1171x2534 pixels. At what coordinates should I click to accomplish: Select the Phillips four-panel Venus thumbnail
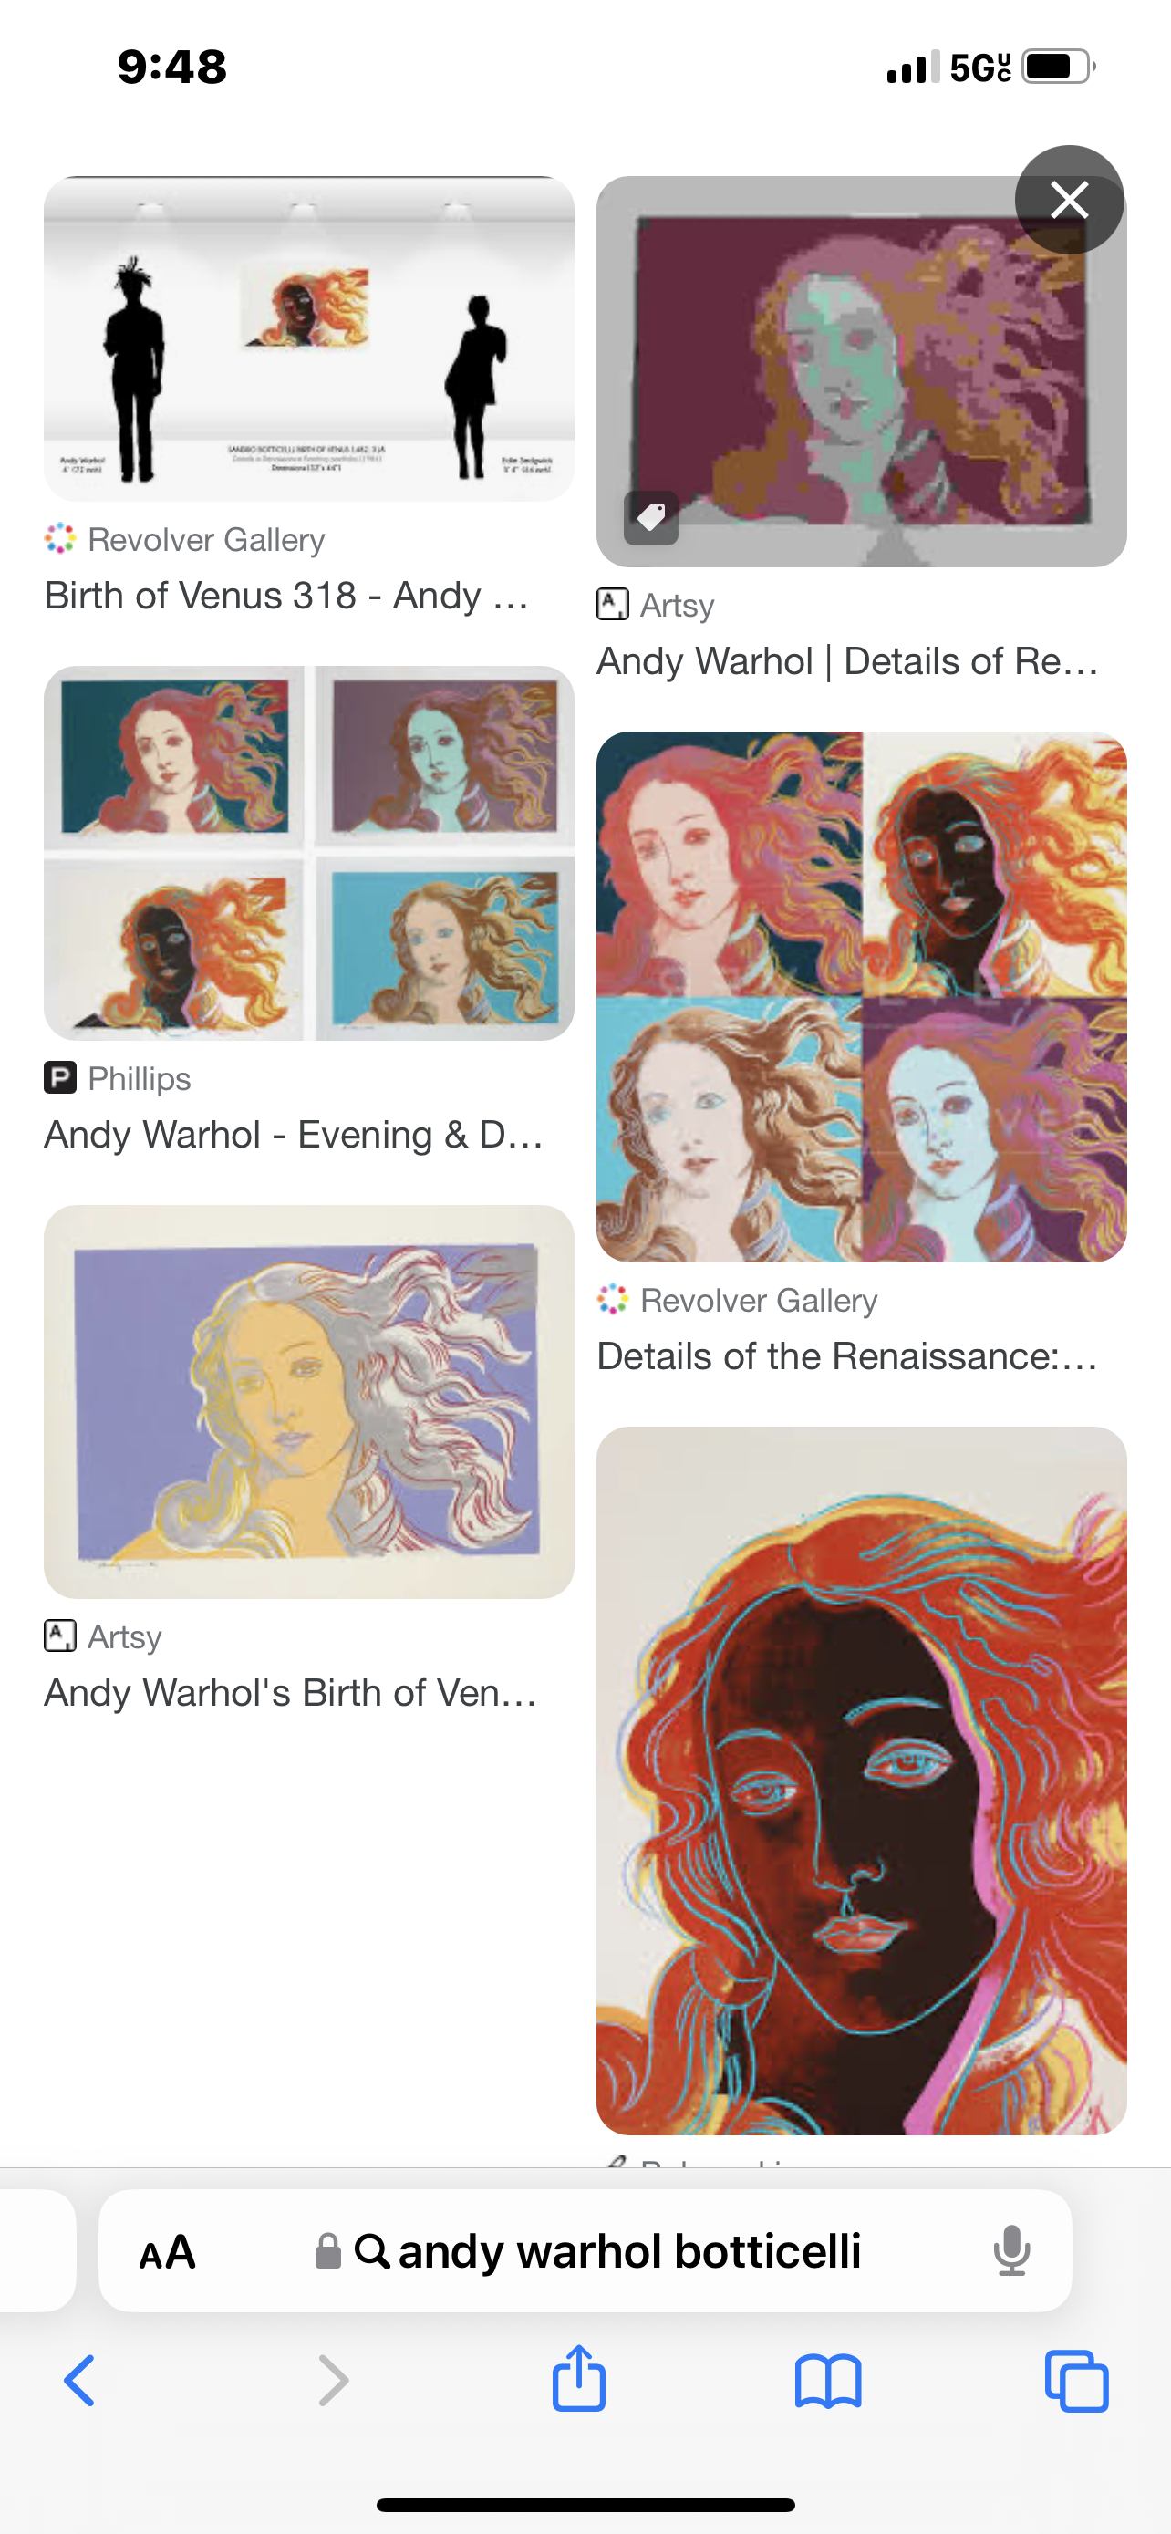(x=309, y=853)
